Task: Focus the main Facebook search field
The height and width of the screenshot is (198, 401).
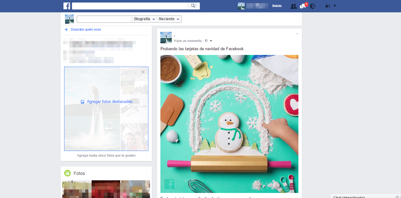Action: (129, 6)
